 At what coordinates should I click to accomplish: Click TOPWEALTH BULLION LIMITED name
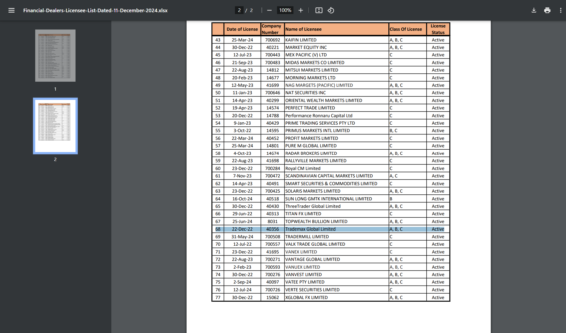316,222
